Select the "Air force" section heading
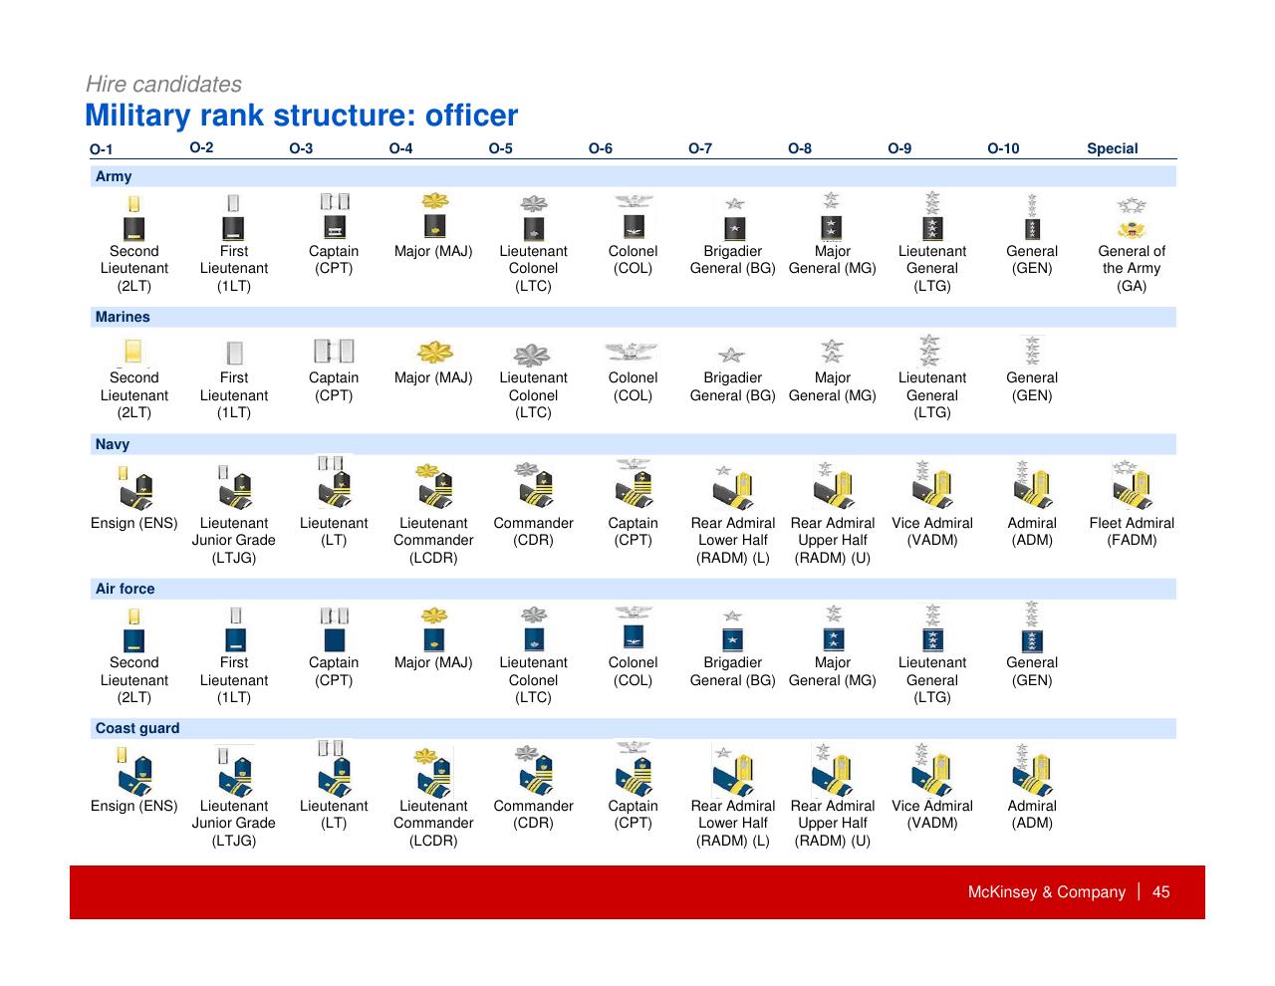This screenshot has width=1275, height=986. [x=125, y=589]
